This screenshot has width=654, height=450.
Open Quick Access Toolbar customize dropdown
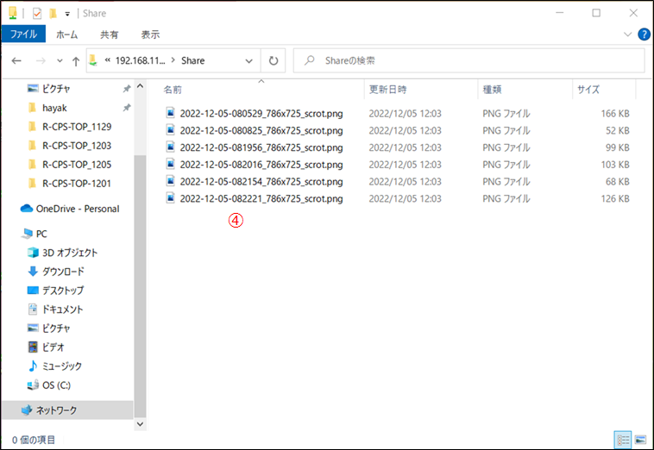[67, 13]
